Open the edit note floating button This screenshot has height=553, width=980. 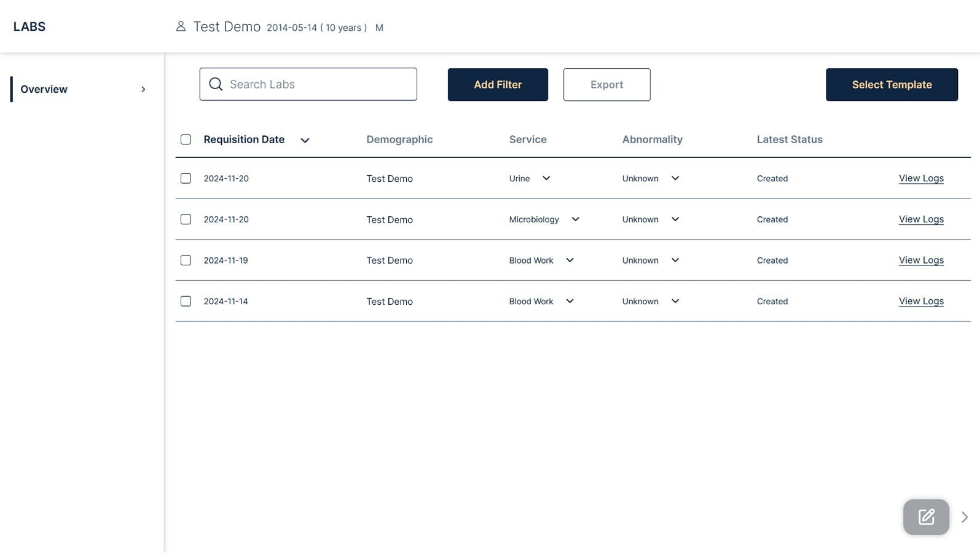(x=926, y=517)
